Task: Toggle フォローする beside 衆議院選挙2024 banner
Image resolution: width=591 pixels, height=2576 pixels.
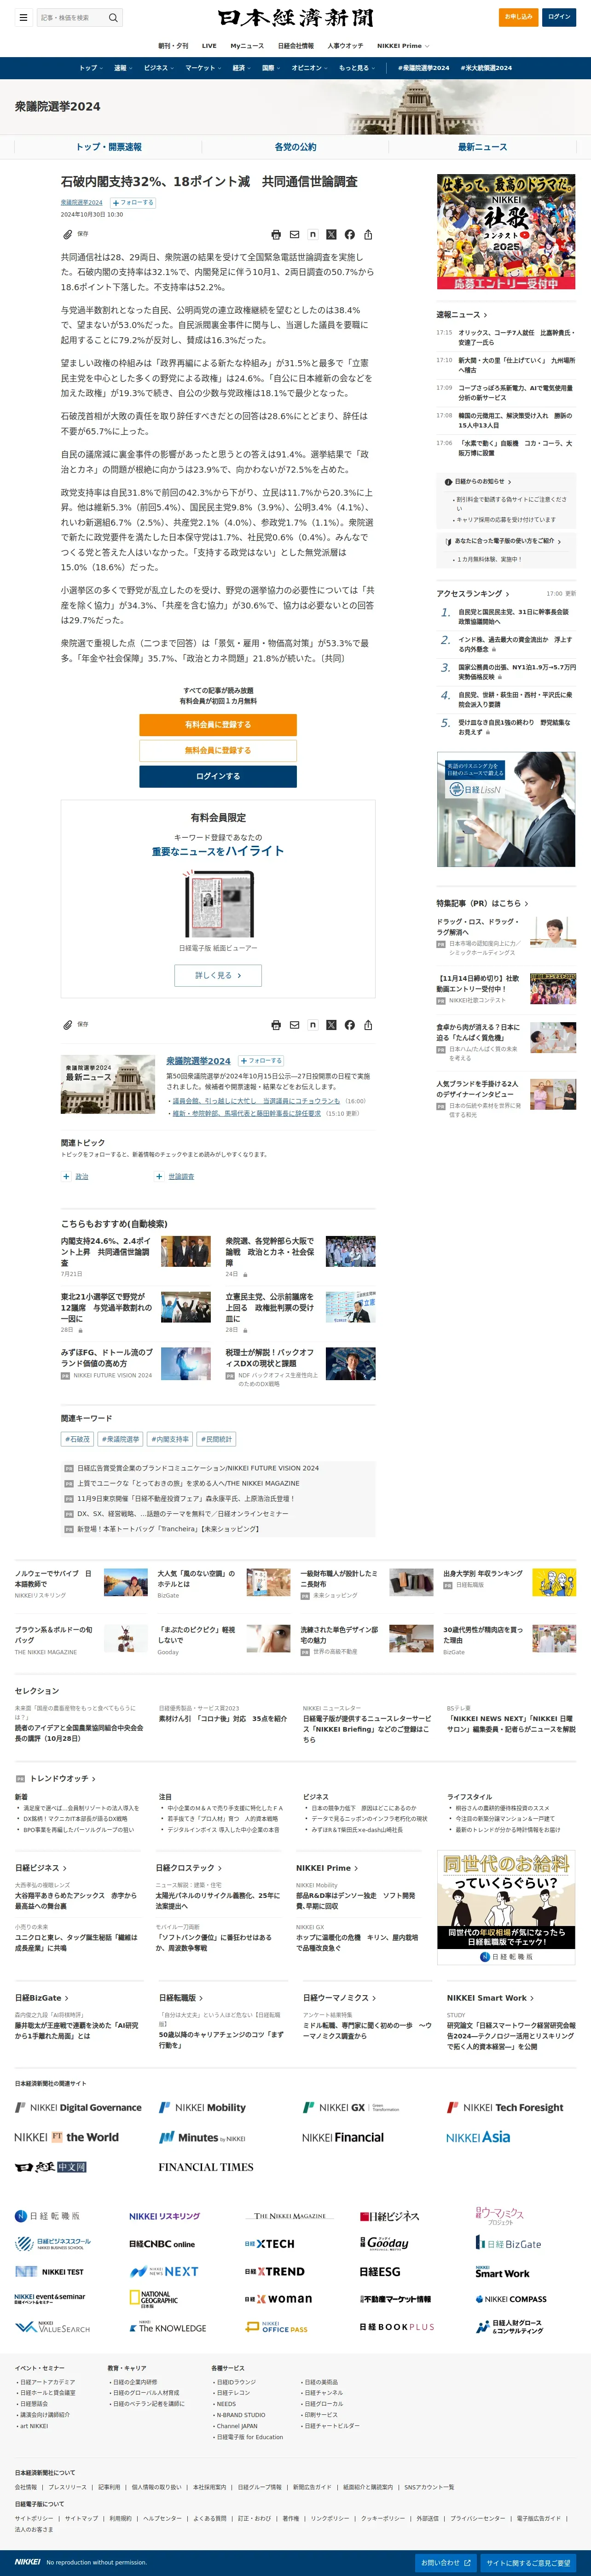Action: (x=261, y=1060)
